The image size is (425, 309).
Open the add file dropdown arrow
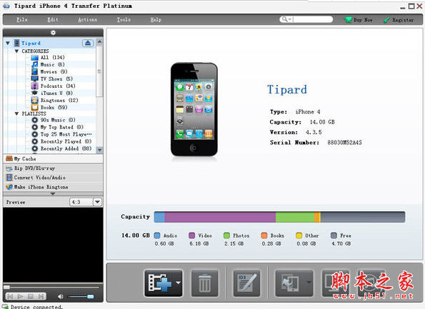[x=178, y=283]
